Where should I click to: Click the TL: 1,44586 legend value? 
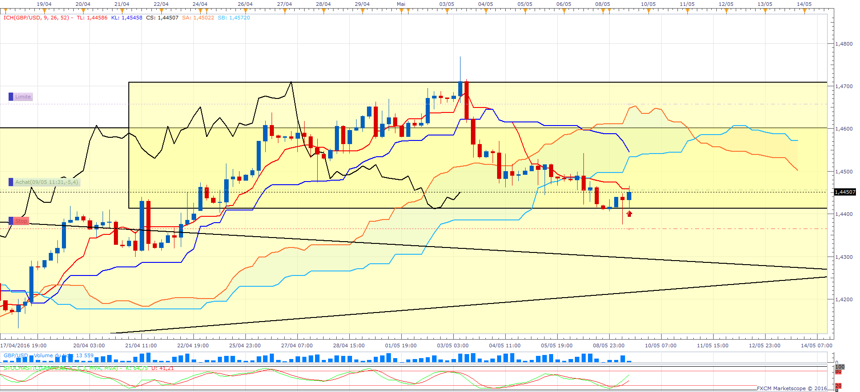[92, 18]
